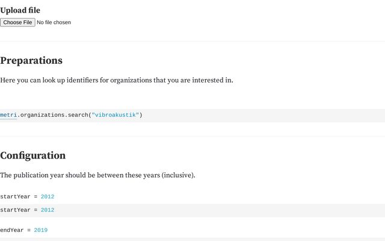Click the 2012 number in the shaded code cell

coord(48,210)
